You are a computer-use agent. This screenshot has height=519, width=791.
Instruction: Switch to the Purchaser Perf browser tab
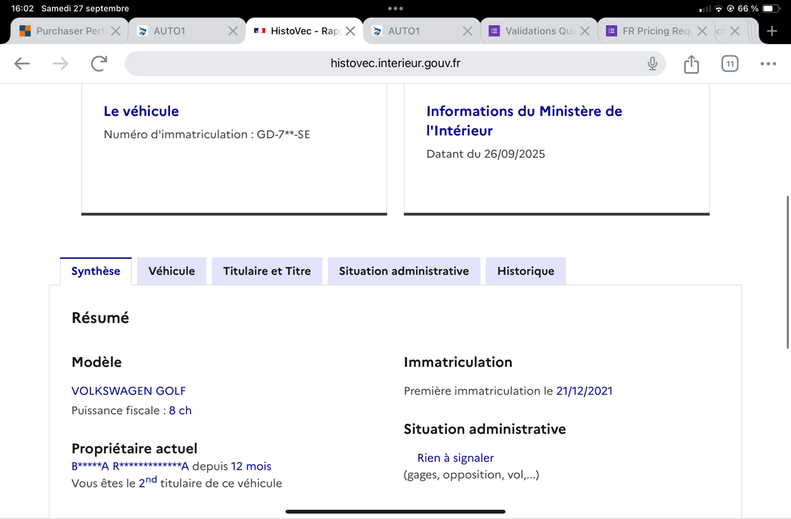coord(63,31)
